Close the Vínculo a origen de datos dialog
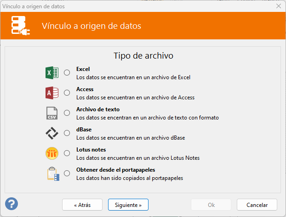286x217 pixels. (x=278, y=6)
